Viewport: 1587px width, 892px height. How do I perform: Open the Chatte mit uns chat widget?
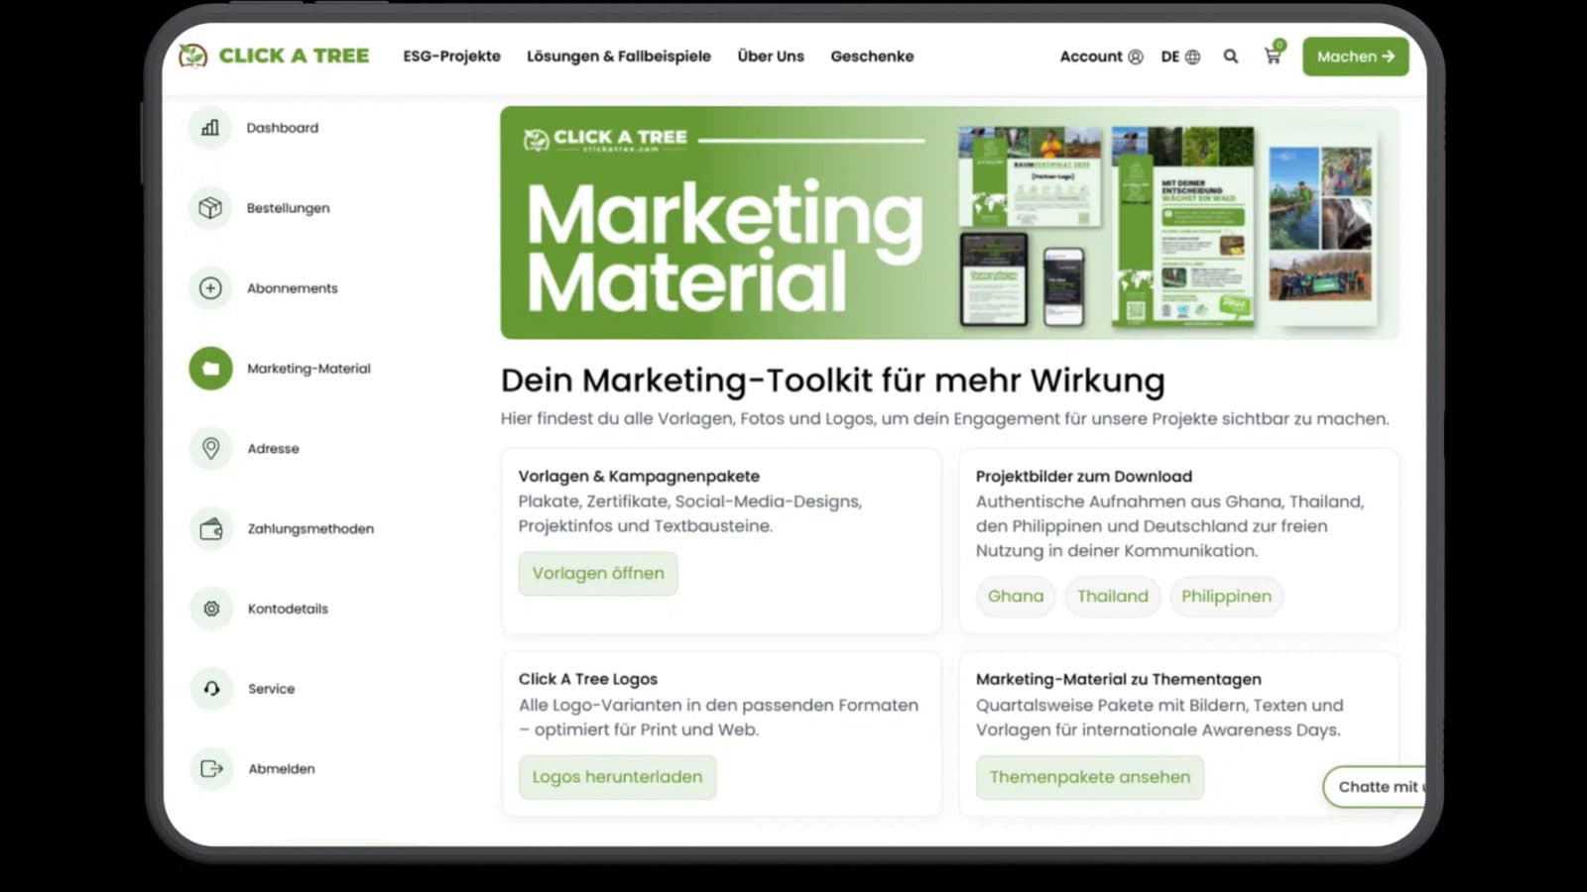(x=1375, y=787)
